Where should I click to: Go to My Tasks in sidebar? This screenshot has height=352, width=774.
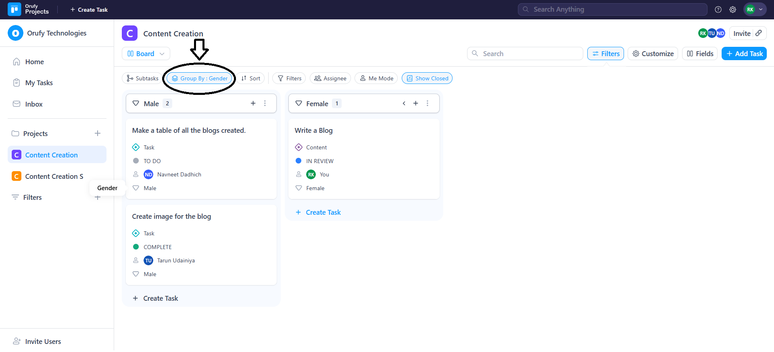(39, 83)
